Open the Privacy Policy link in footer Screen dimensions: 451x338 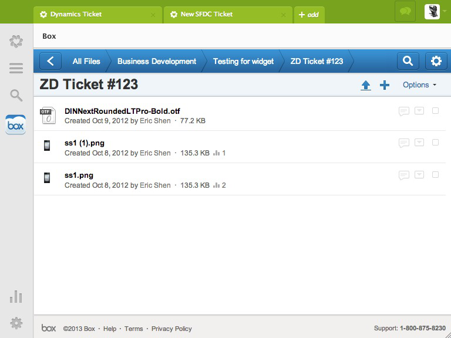tap(171, 329)
